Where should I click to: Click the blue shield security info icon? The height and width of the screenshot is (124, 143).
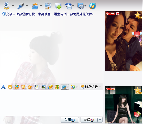(3, 14)
